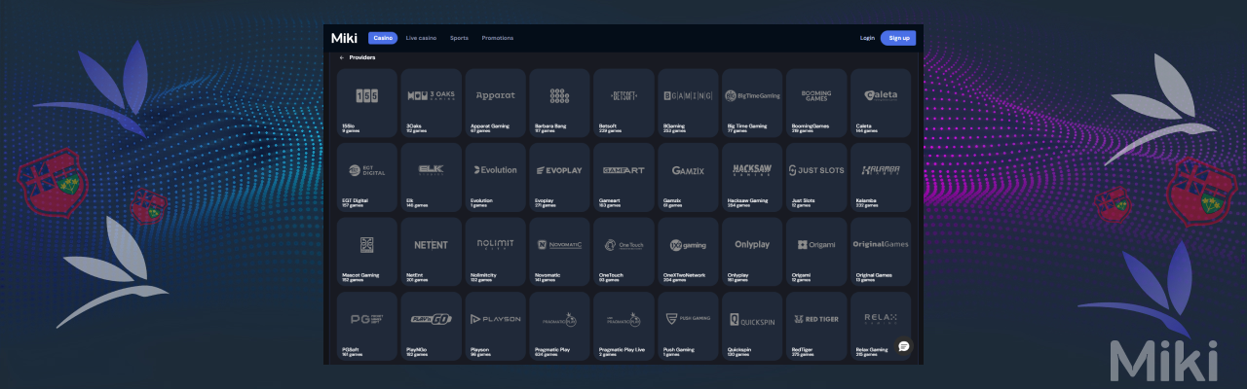Open the Big Time Gaming logo
This screenshot has width=1247, height=389.
tap(752, 95)
